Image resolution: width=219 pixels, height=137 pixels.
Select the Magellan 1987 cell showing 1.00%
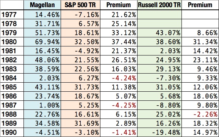[42, 105]
